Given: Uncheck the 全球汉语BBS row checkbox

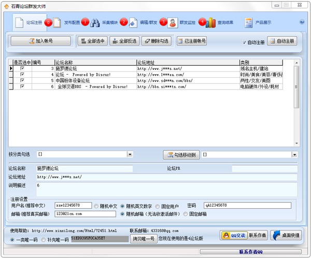Looking at the screenshot, I should click(x=22, y=87).
